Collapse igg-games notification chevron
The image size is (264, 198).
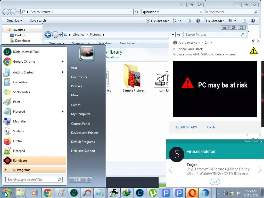pos(211,43)
